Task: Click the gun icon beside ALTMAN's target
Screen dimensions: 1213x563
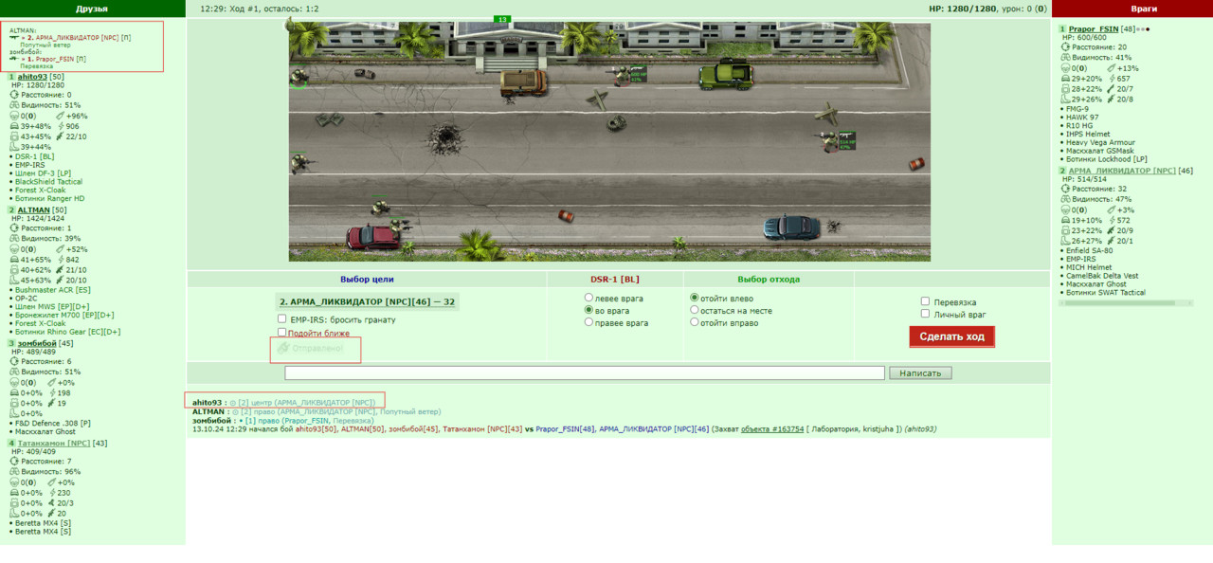Action: tap(14, 37)
